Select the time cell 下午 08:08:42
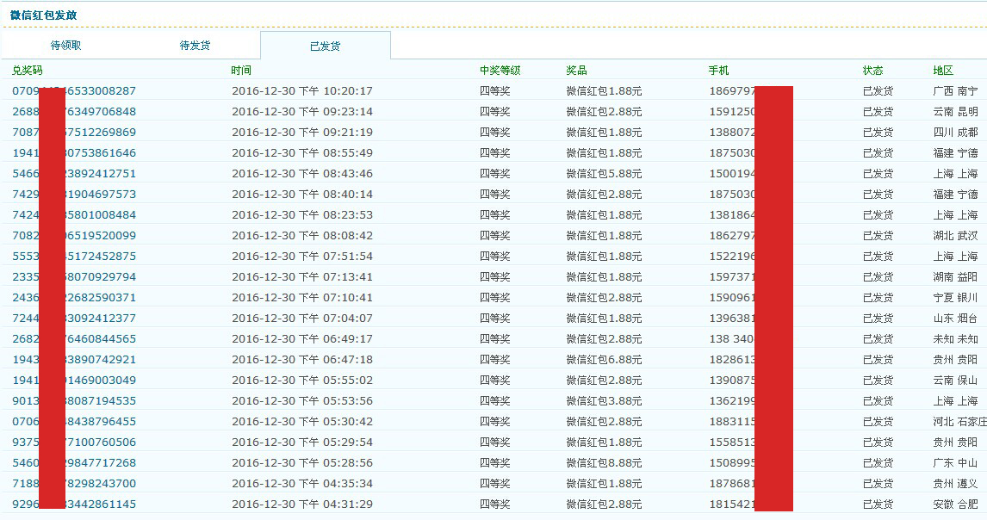This screenshot has width=987, height=520. 302,235
